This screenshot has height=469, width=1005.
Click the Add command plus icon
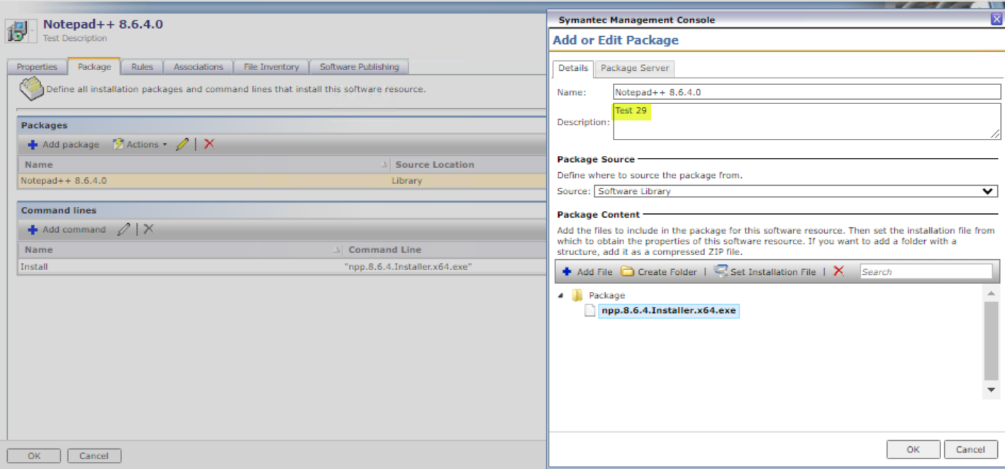[x=33, y=230]
